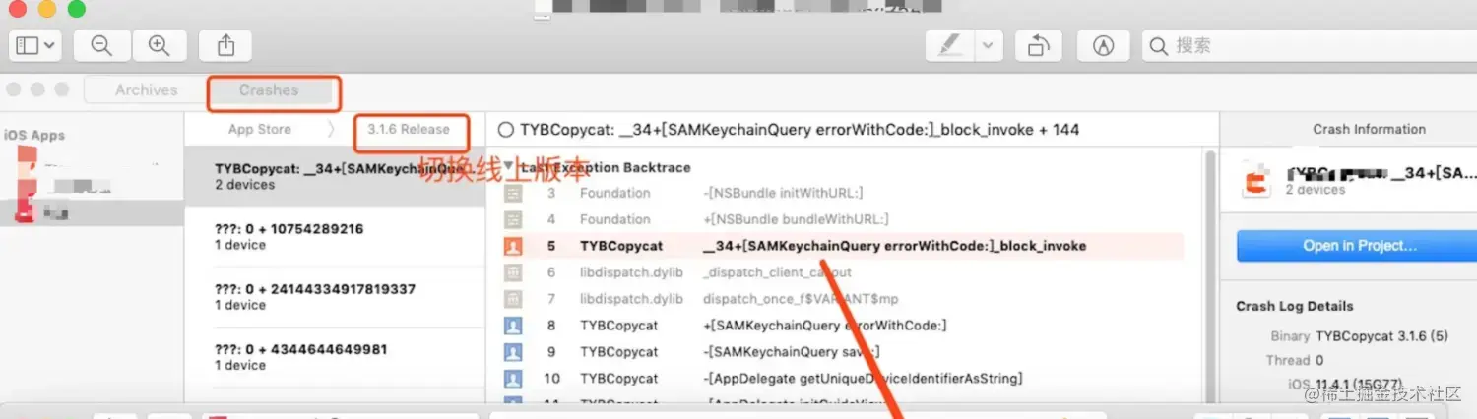Image resolution: width=1477 pixels, height=419 pixels.
Task: Open the highlight color dropdown arrow
Action: click(990, 45)
